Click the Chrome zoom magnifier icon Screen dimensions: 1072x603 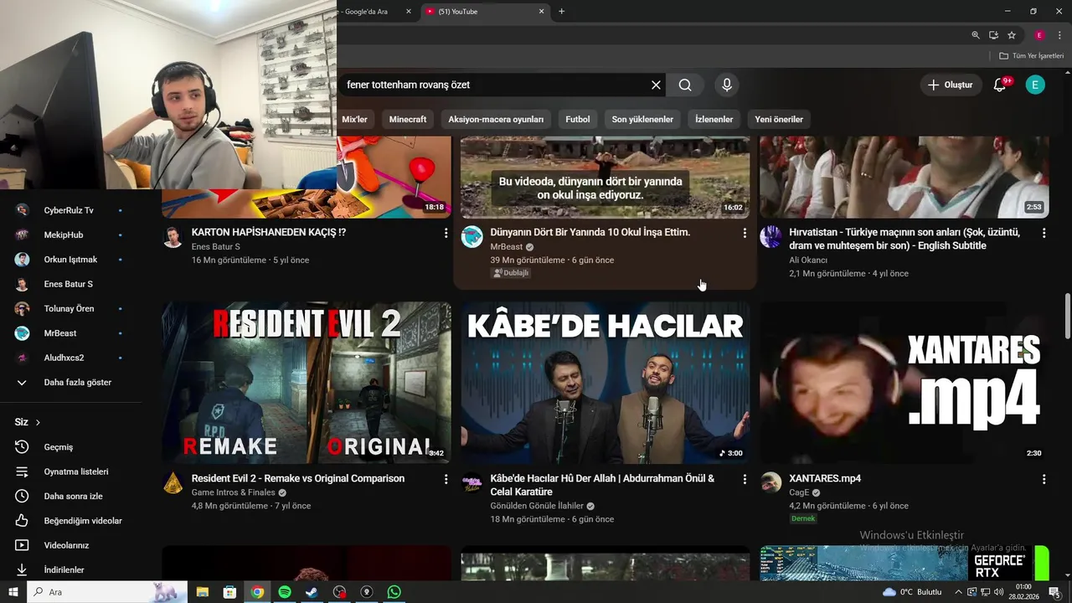976,35
